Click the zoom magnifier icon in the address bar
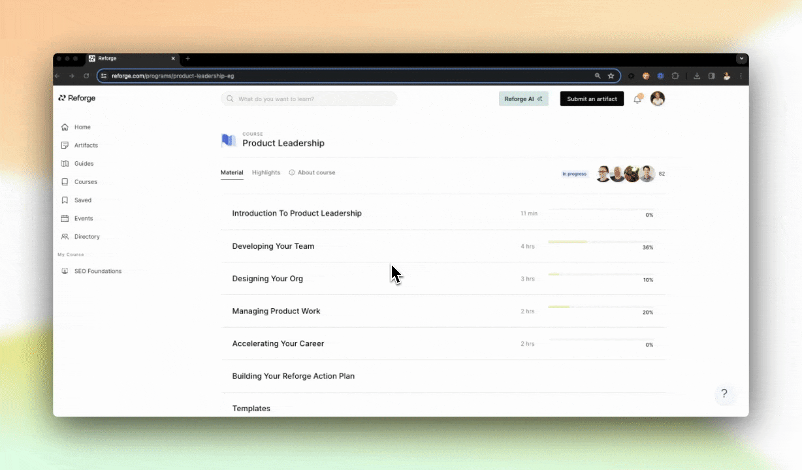The height and width of the screenshot is (470, 802). click(598, 76)
